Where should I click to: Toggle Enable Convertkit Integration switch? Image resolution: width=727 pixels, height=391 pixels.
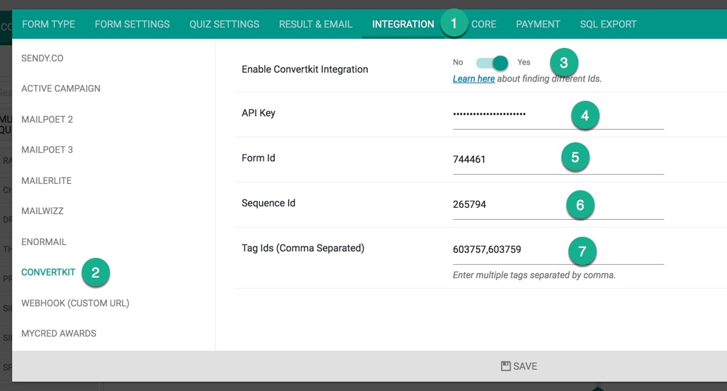[492, 63]
